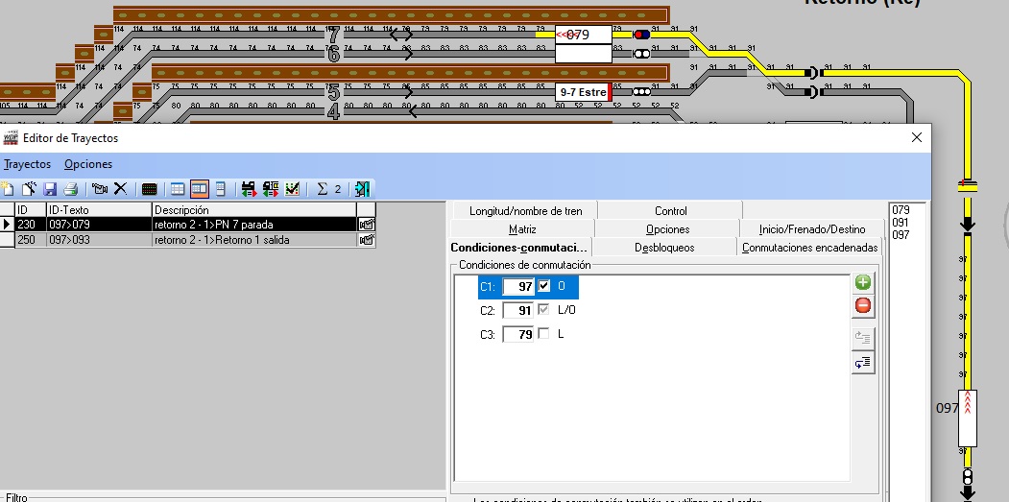
Task: Select the highlighted split table/detail view icon
Action: point(200,188)
